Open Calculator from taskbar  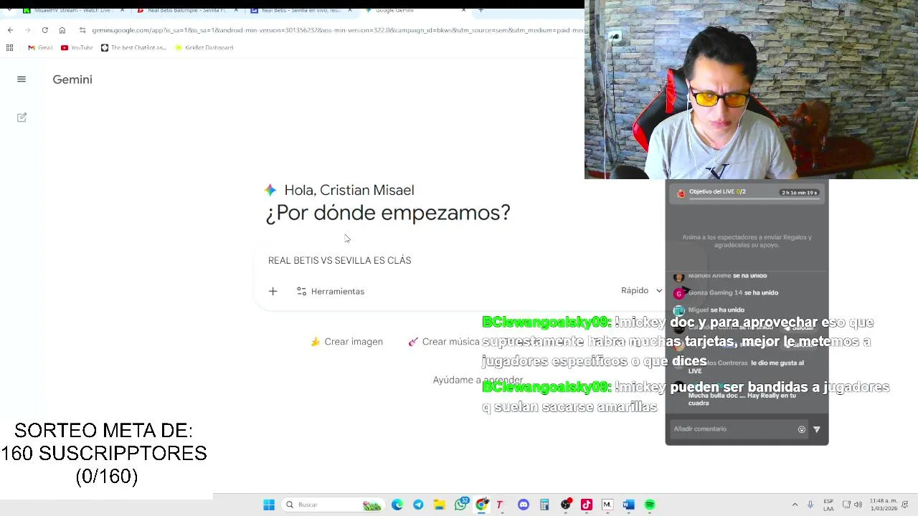[x=544, y=505]
